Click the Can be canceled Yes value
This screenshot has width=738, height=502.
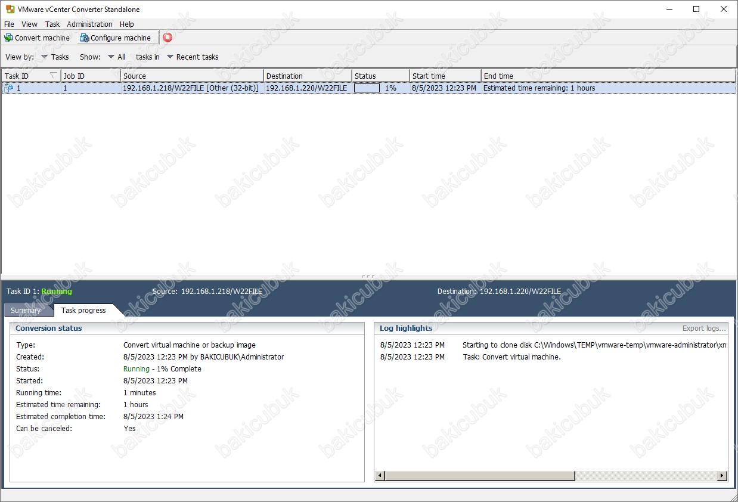(129, 429)
